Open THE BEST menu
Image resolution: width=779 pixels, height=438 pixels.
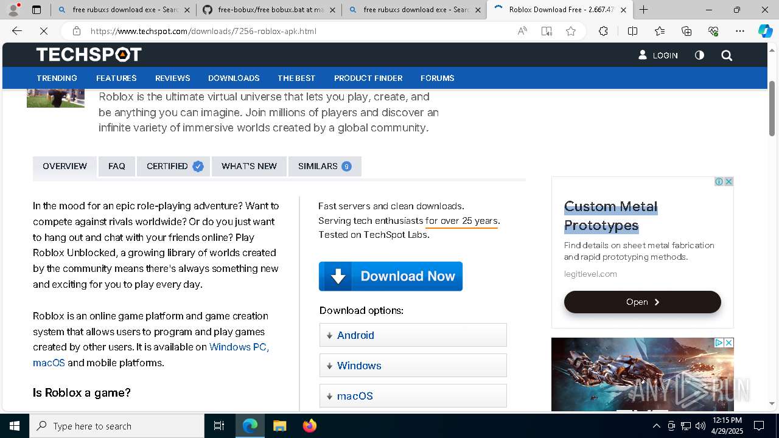296,78
